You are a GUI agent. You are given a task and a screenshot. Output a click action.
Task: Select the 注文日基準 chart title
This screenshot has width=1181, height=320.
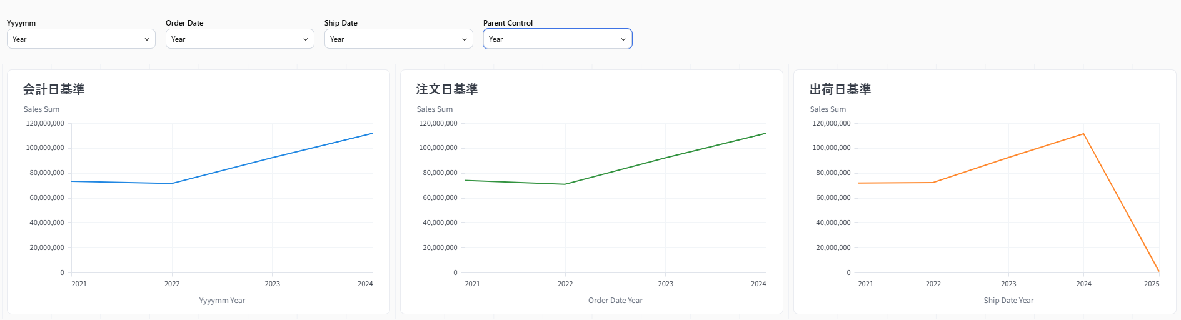point(447,89)
